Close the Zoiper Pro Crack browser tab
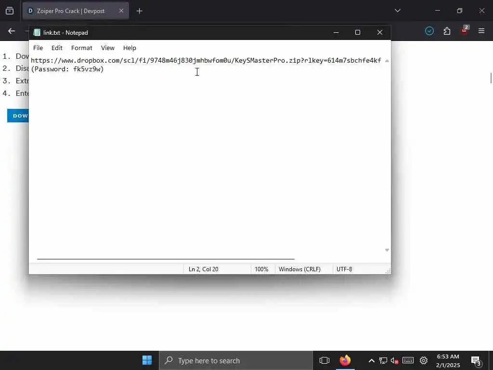This screenshot has height=370, width=493. click(x=121, y=11)
